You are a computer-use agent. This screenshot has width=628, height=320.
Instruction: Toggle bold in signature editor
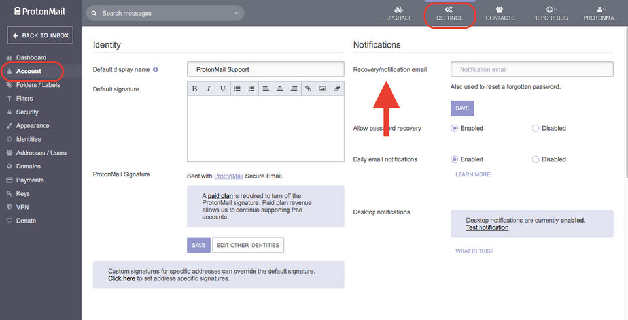pos(195,89)
